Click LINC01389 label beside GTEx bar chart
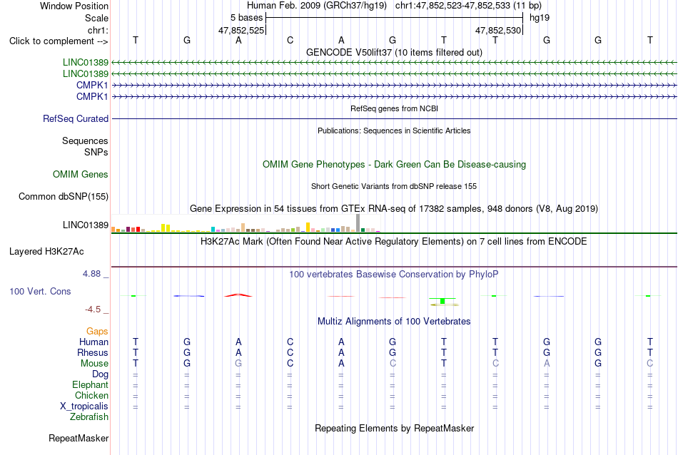The image size is (678, 455). 86,225
